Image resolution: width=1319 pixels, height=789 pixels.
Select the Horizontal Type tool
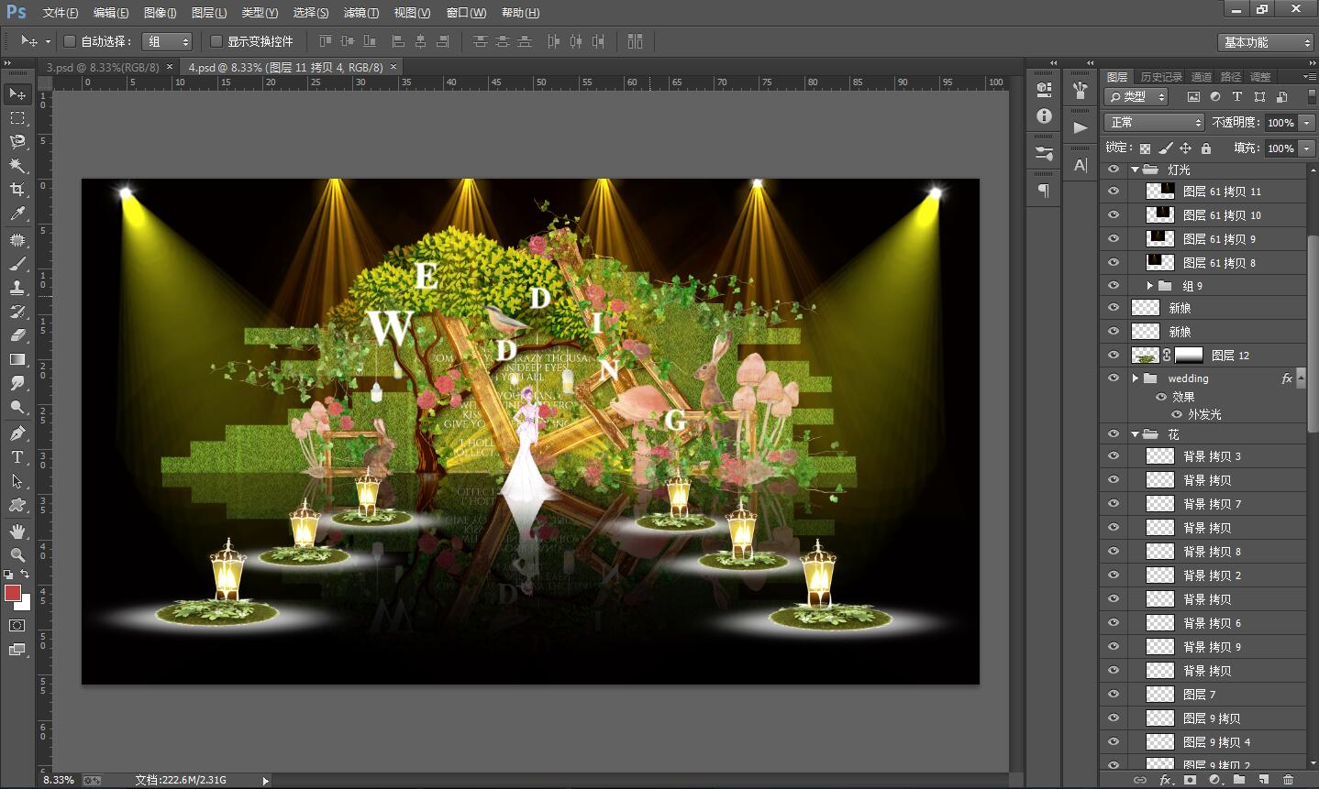coord(17,457)
